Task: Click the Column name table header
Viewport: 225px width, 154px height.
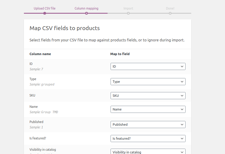Action: pos(40,54)
